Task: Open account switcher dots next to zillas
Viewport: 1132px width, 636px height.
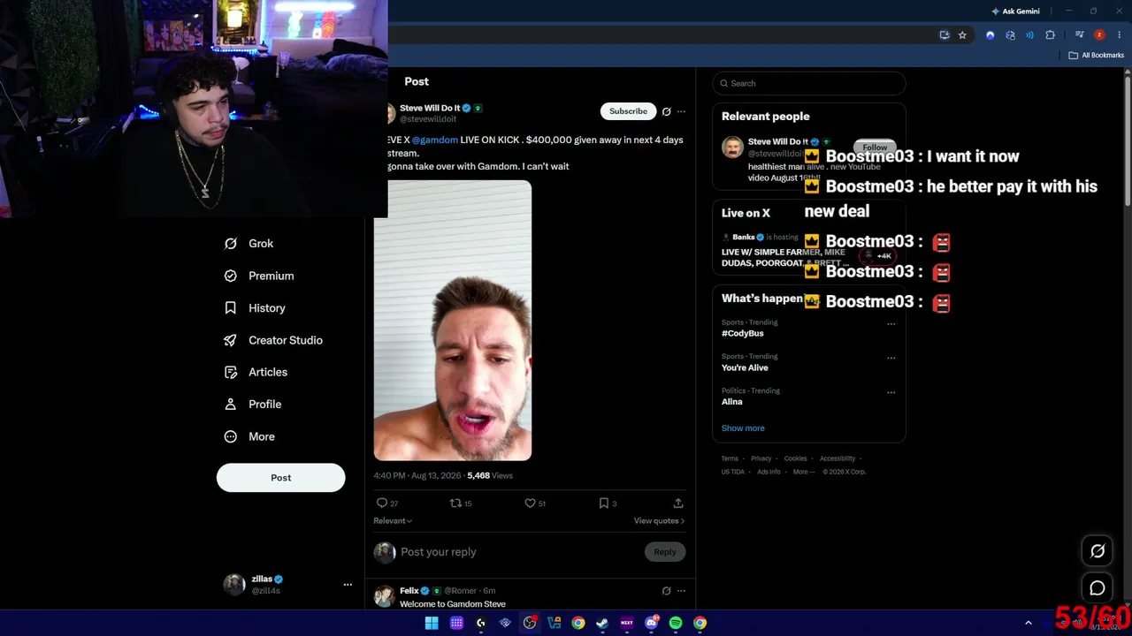Action: coord(348,585)
